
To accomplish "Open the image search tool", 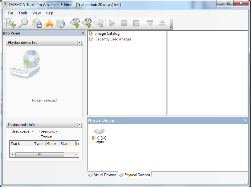I will tap(24, 23).
